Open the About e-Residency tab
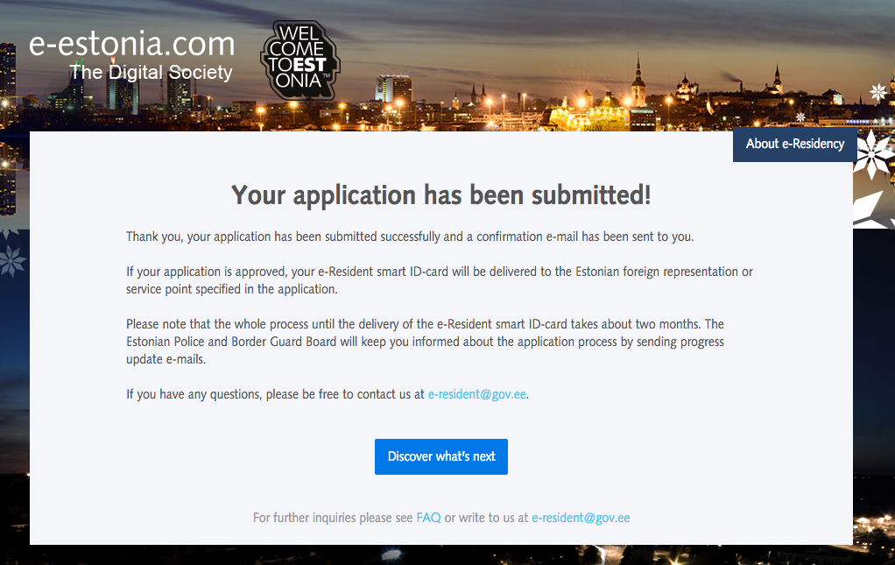This screenshot has height=565, width=895. point(794,145)
